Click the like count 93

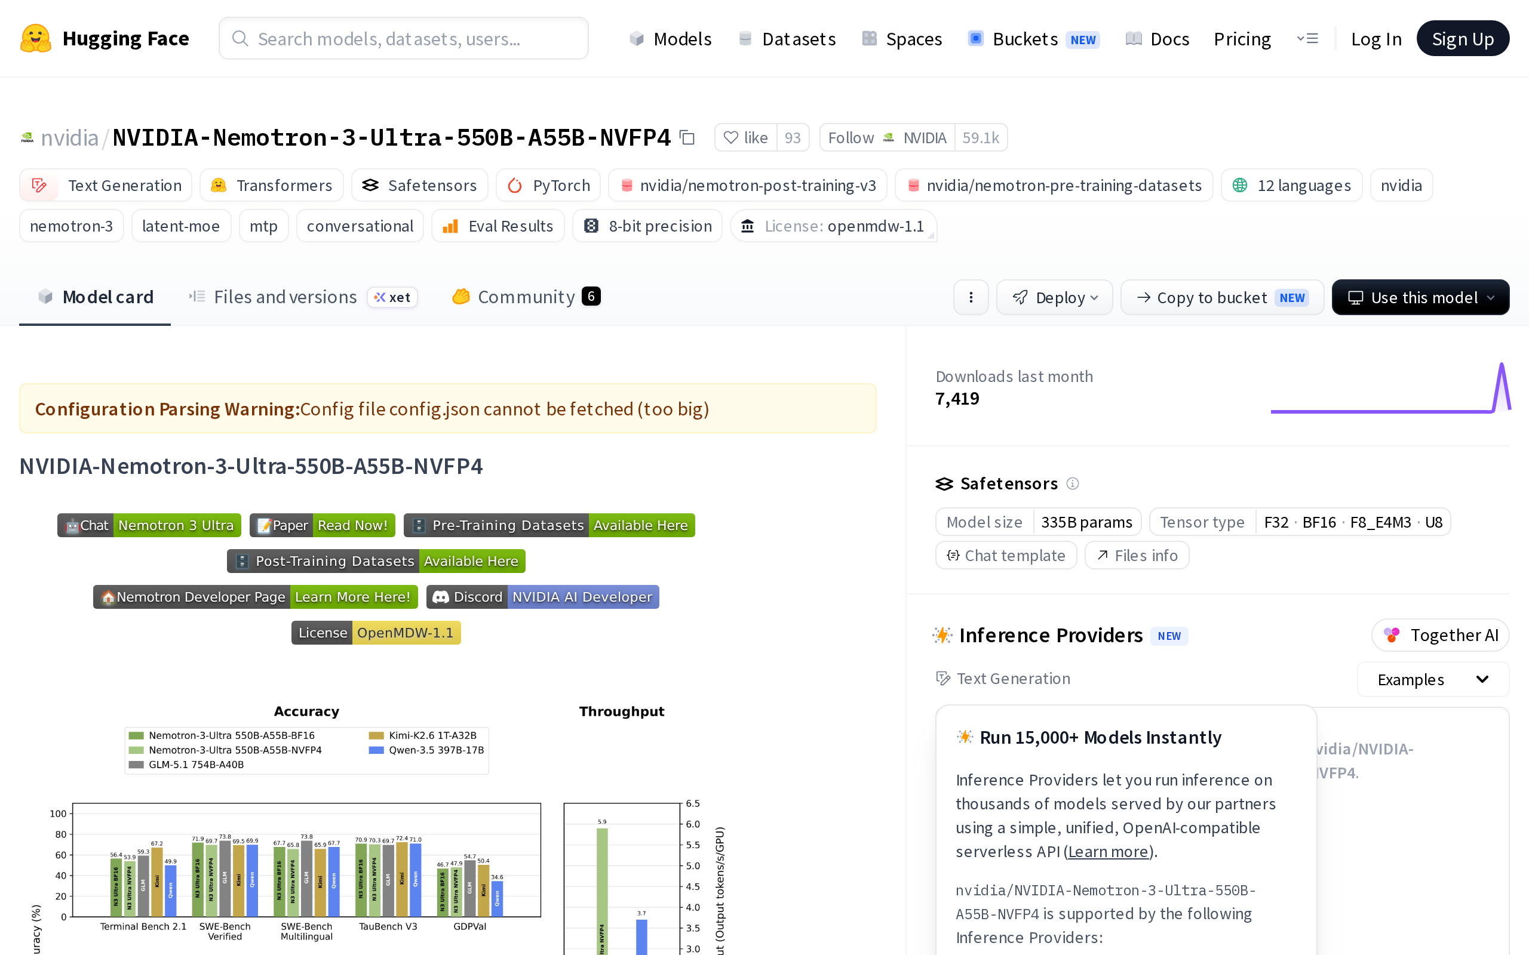[x=793, y=138]
